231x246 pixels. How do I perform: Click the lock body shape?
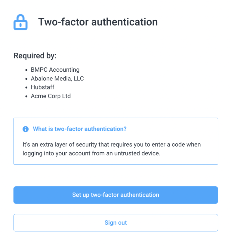point(20,25)
